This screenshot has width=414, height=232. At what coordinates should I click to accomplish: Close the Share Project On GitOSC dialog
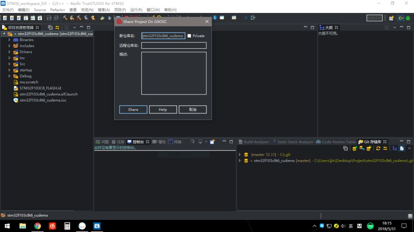coord(207,21)
